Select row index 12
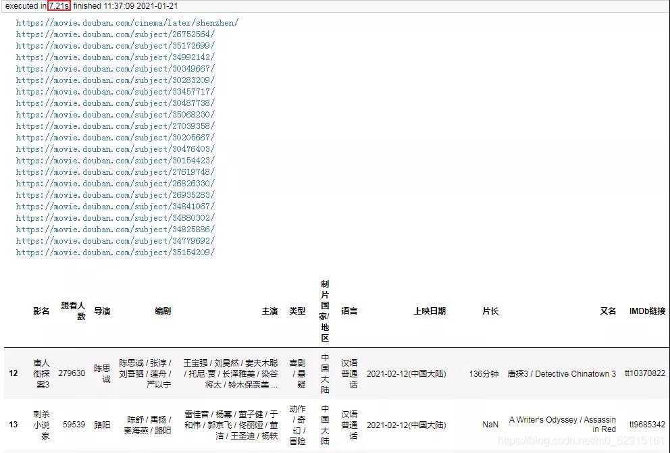 pos(14,373)
